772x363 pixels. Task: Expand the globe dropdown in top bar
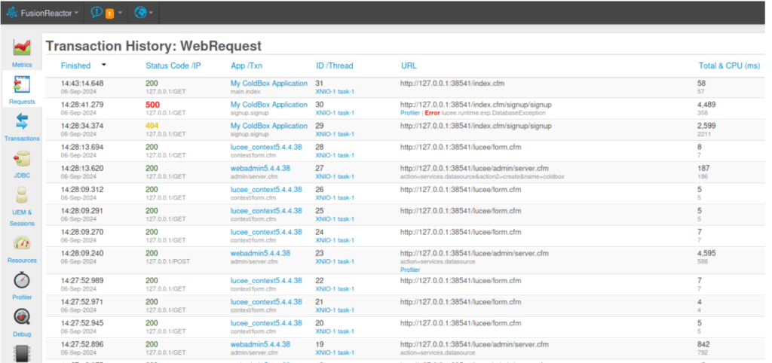coord(143,14)
